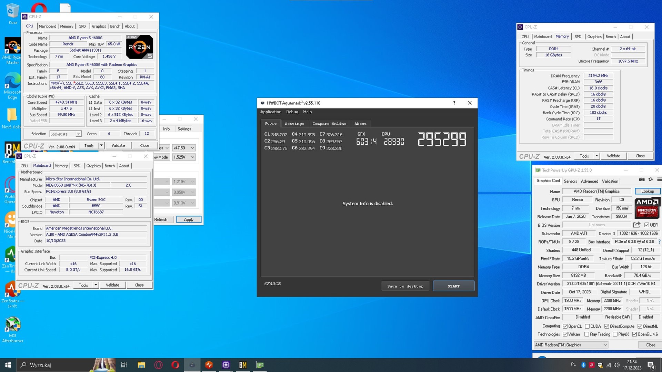The image size is (662, 372).
Task: Open Bench tab in top-left CPU-Z window
Action: click(x=115, y=26)
